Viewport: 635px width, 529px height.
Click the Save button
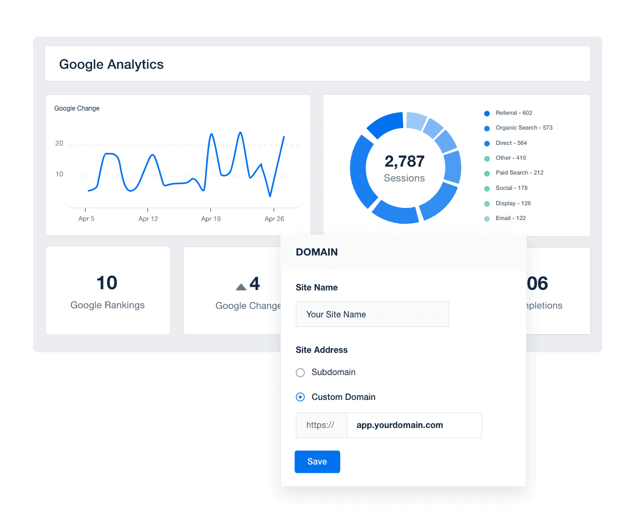pos(317,461)
